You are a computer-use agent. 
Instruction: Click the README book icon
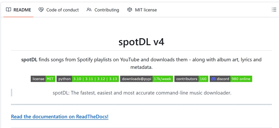coord(8,10)
